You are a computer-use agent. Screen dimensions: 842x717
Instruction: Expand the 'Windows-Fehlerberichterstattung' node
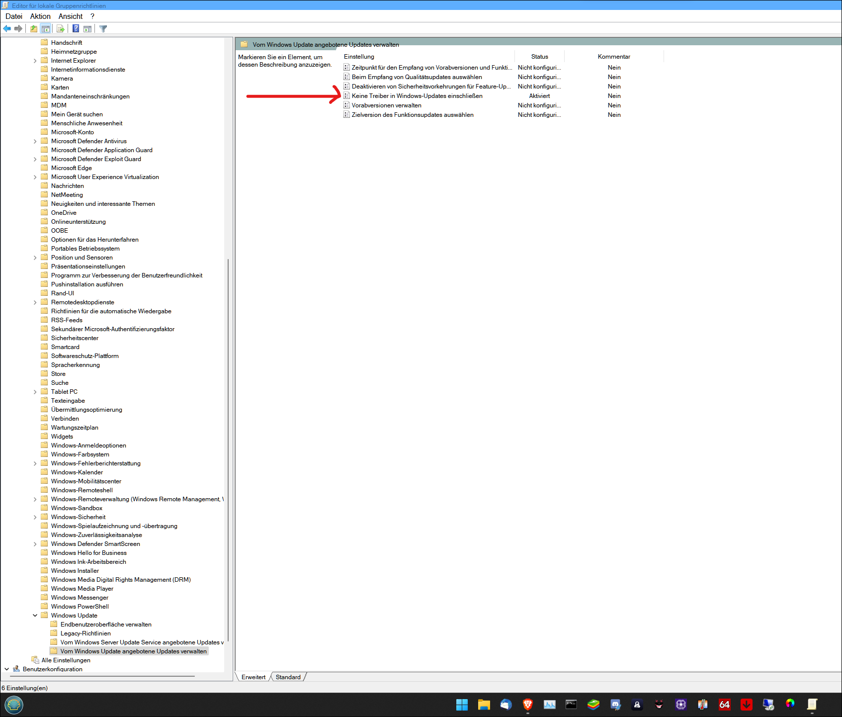[35, 463]
